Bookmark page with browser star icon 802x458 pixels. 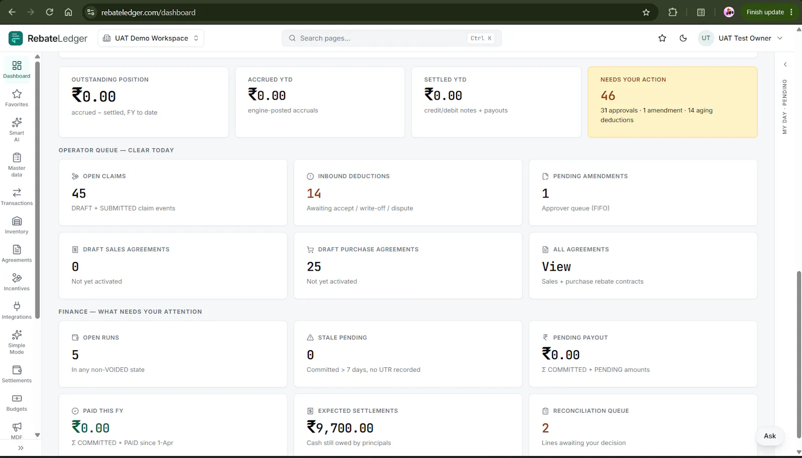646,12
